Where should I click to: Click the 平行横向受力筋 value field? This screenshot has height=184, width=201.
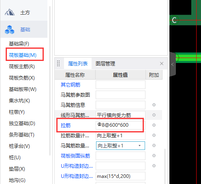120,115
